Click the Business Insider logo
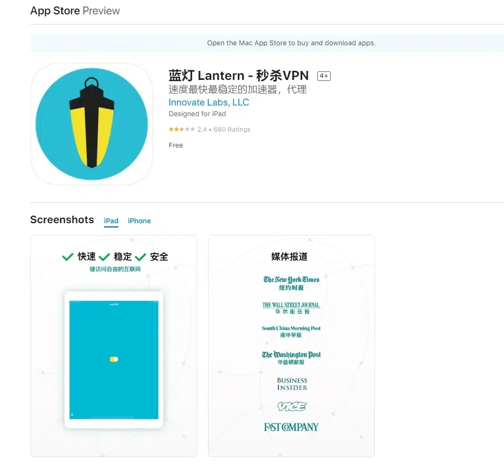Image resolution: width=504 pixels, height=465 pixels. pos(292,384)
